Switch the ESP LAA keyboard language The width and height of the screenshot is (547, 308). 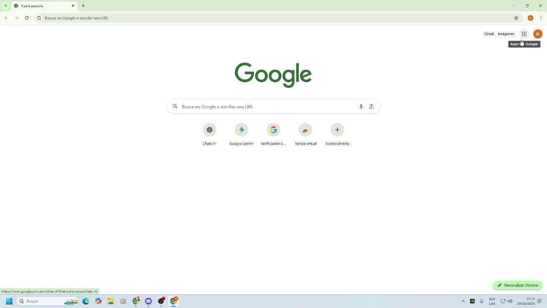492,301
